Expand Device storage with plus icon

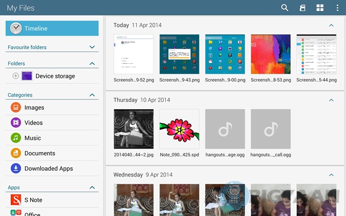[16, 76]
